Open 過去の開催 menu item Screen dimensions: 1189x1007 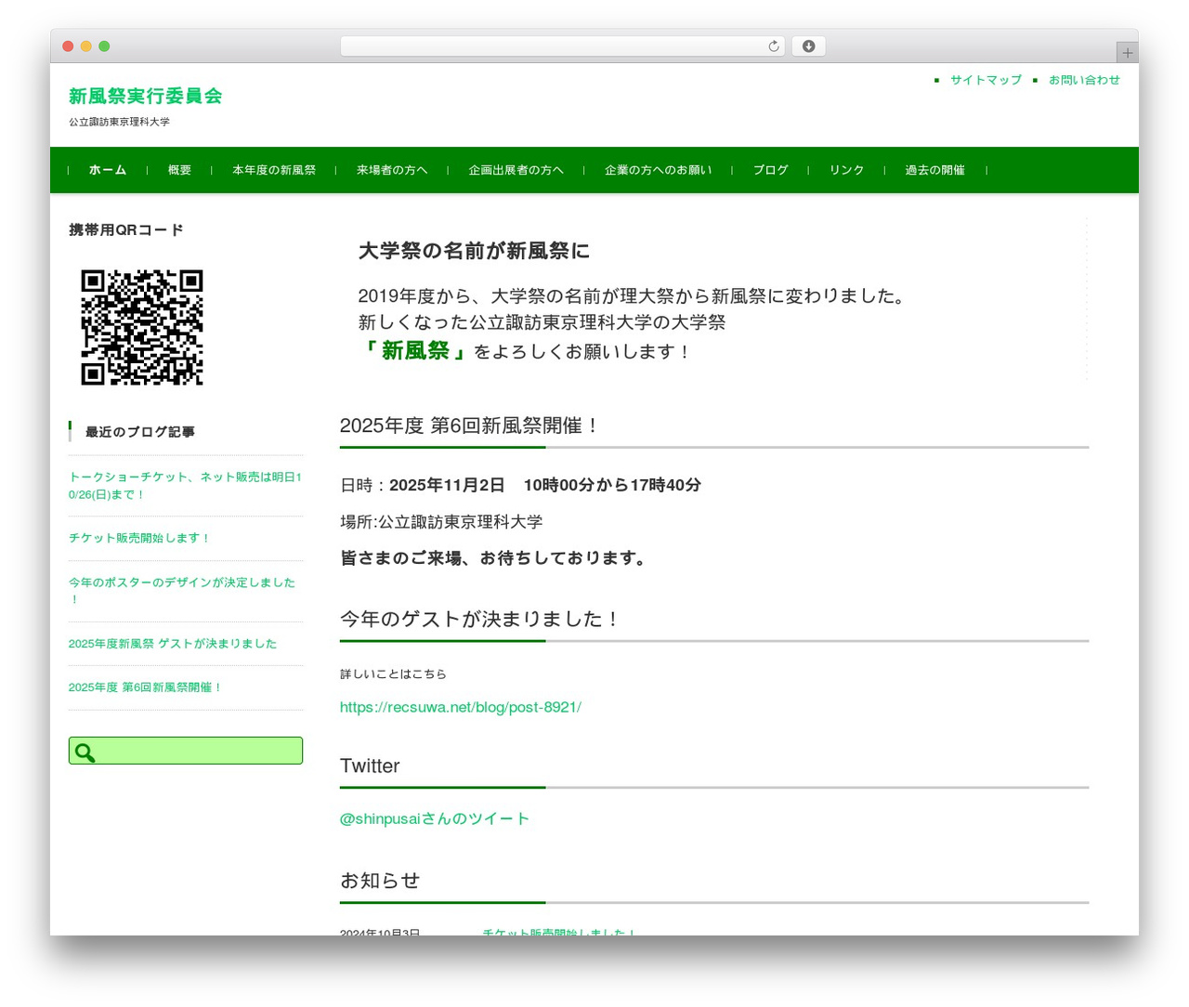(x=934, y=170)
